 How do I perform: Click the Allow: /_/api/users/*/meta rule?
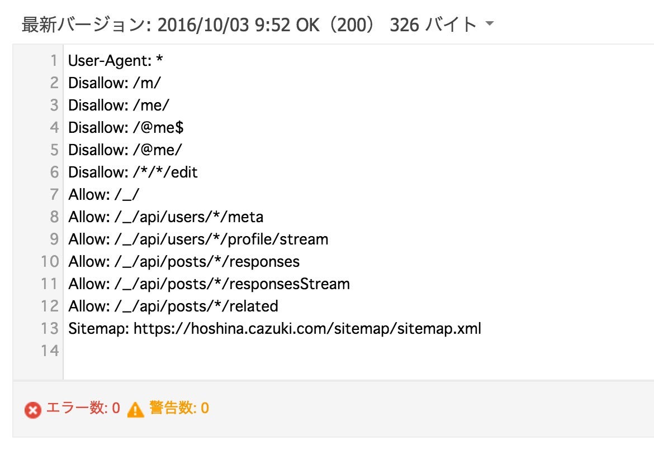click(166, 217)
